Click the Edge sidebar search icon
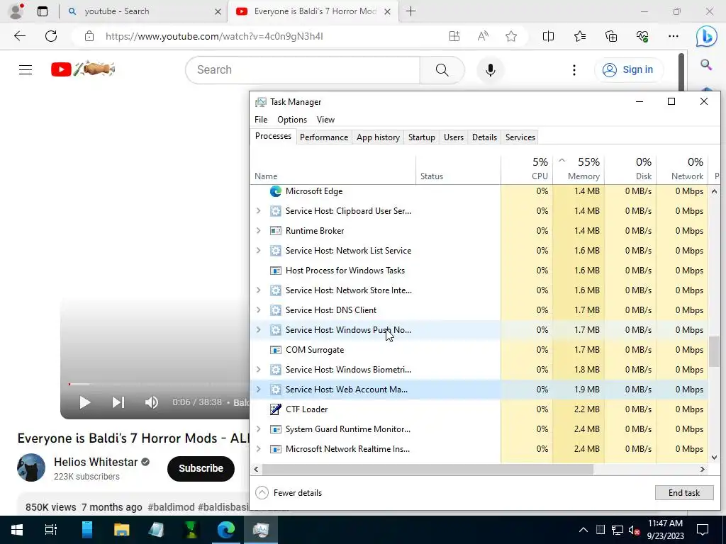726x544 pixels. tap(706, 64)
